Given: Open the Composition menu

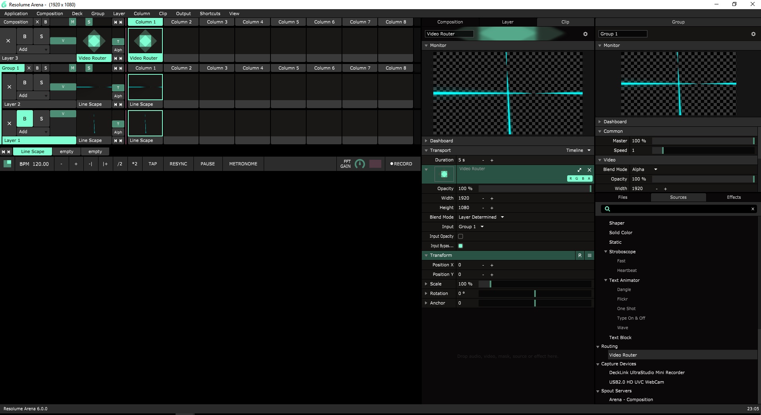Looking at the screenshot, I should pyautogui.click(x=50, y=14).
